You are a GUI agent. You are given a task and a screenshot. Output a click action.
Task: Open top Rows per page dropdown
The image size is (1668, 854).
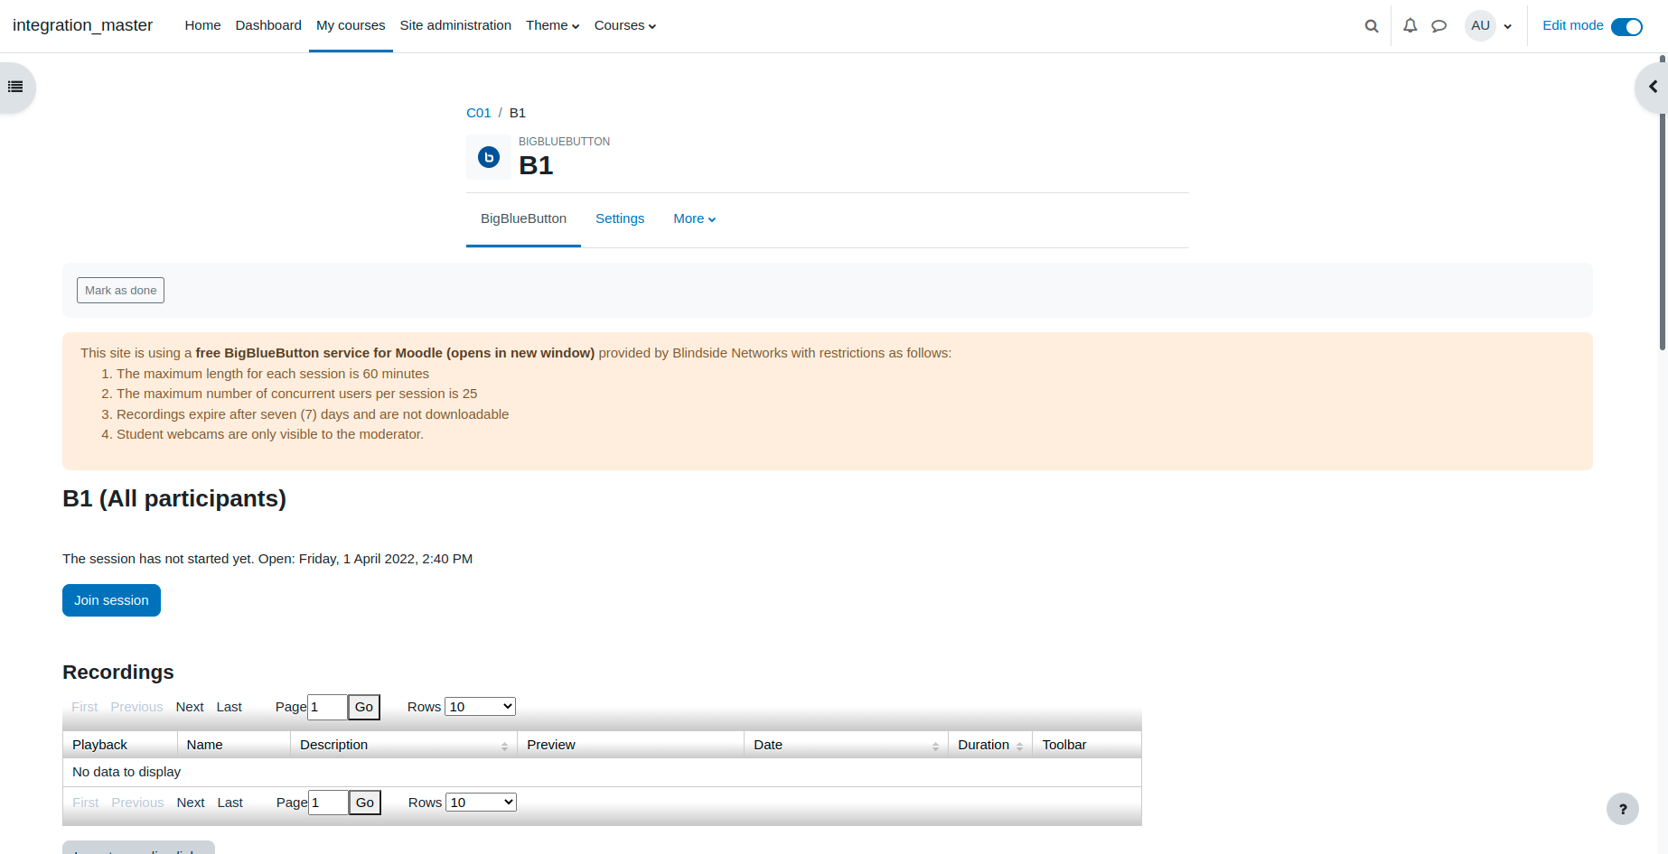481,707
